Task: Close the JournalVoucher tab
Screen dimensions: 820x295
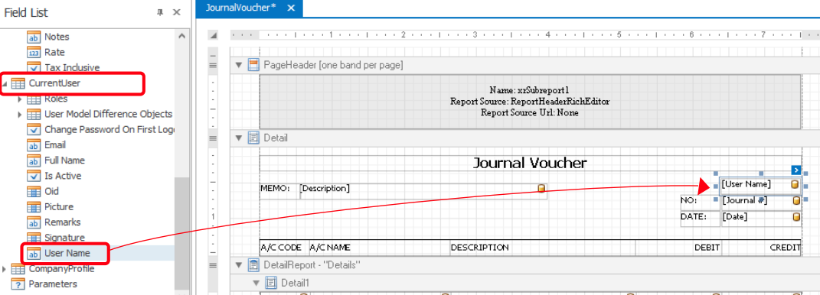Action: [x=291, y=8]
